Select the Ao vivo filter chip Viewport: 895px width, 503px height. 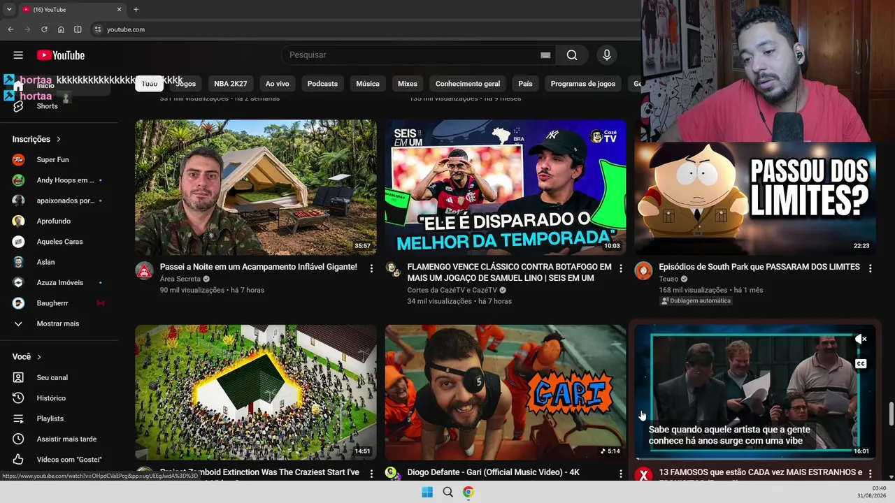[x=278, y=84]
